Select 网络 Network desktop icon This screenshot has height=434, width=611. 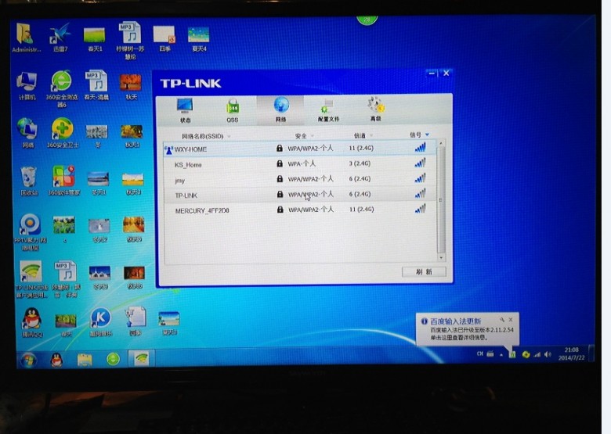27,134
